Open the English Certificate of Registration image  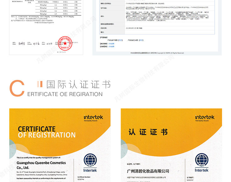[60, 145]
